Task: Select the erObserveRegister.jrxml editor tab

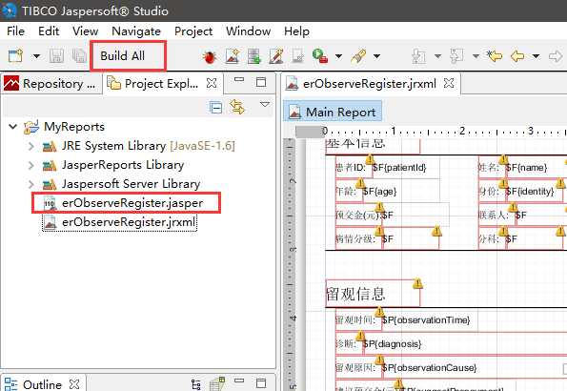Action: pos(369,84)
